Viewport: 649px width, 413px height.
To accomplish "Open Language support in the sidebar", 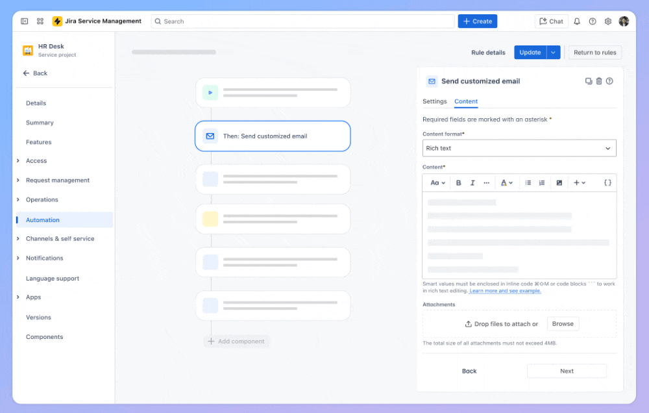I will (53, 279).
